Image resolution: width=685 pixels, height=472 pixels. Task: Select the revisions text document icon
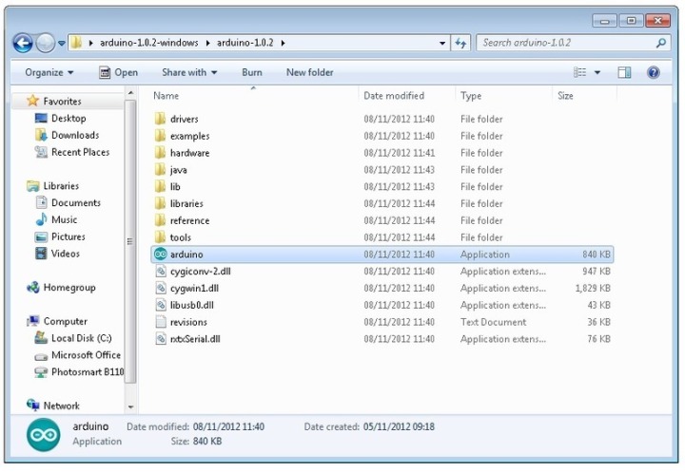(x=161, y=322)
